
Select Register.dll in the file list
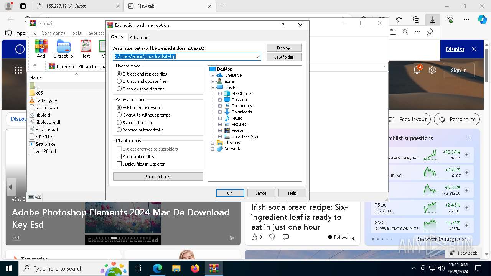point(44,130)
